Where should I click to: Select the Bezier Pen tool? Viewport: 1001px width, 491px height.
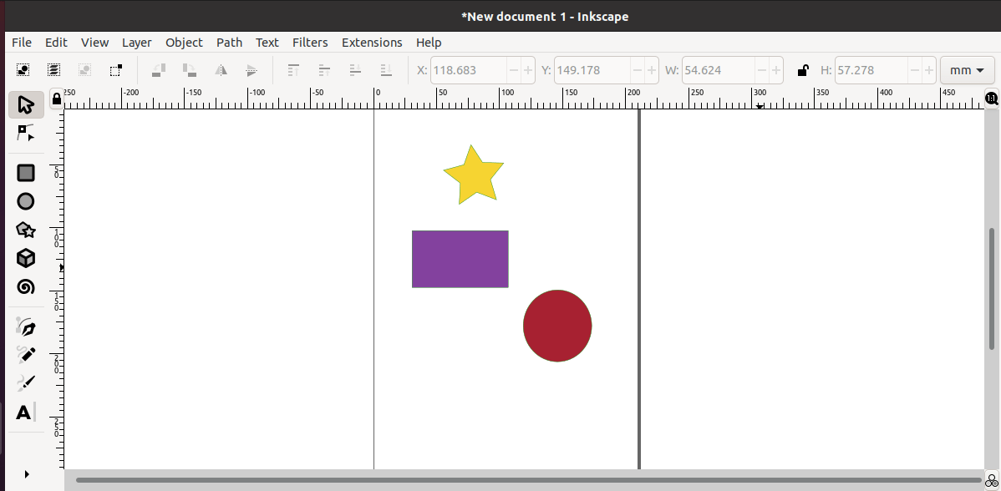point(26,326)
